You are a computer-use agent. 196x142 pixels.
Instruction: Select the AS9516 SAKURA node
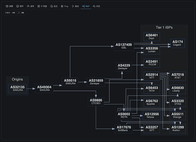pos(70,82)
